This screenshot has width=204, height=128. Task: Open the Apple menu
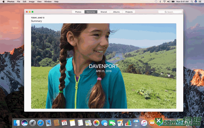coord(4,2)
